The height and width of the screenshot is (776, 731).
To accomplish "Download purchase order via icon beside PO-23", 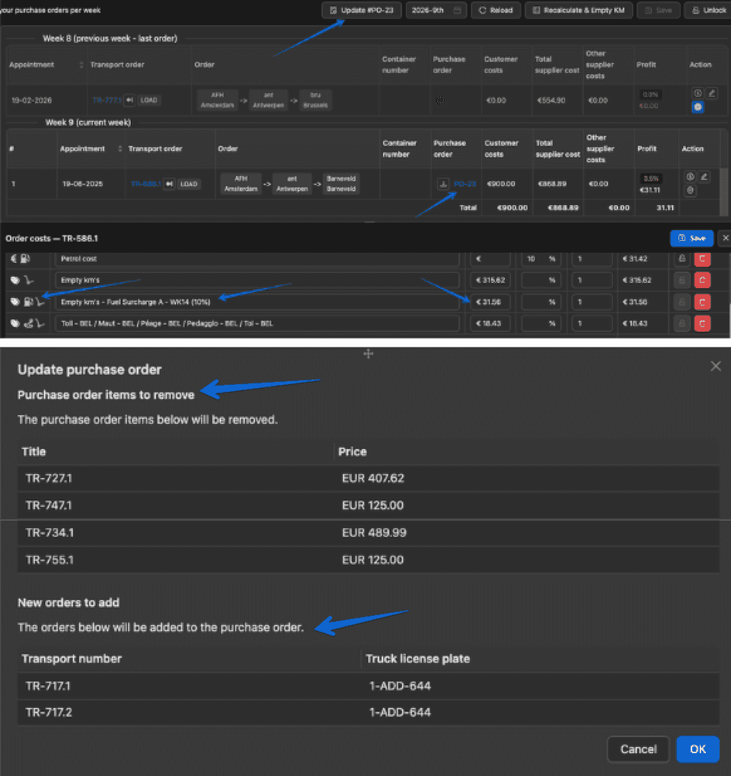I will [x=443, y=184].
